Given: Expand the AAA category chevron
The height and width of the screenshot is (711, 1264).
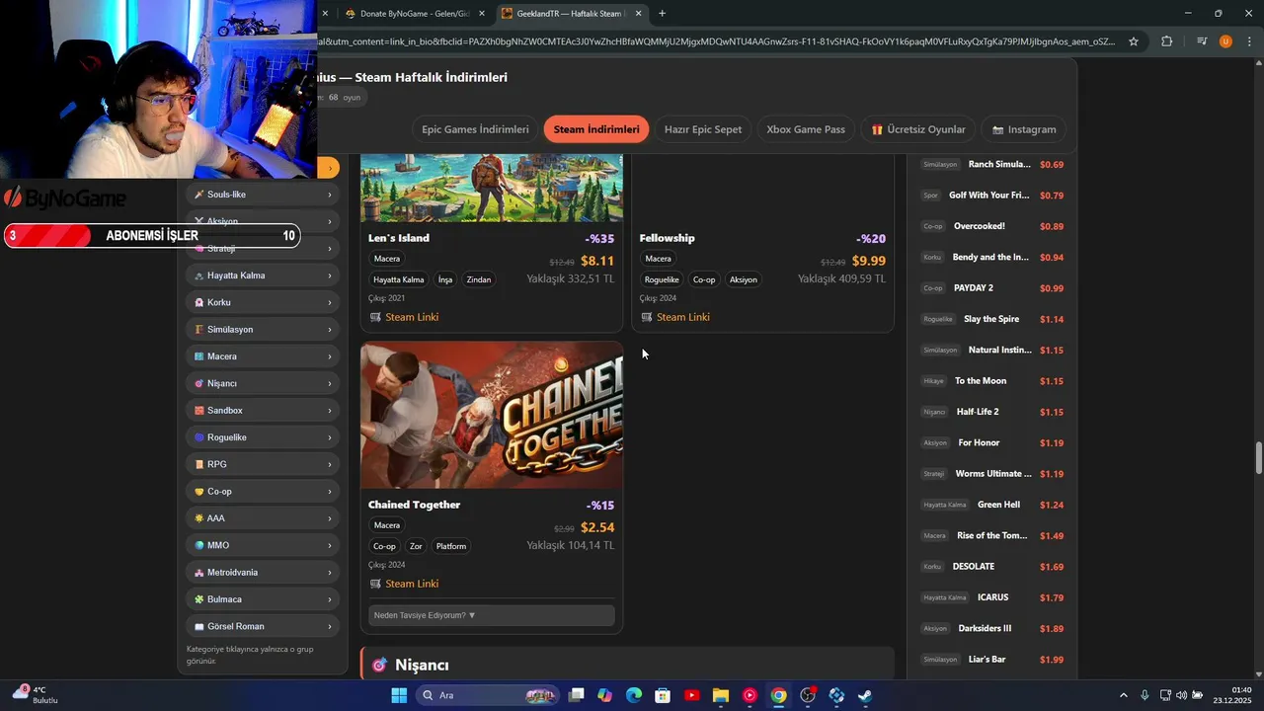Looking at the screenshot, I should [x=330, y=518].
